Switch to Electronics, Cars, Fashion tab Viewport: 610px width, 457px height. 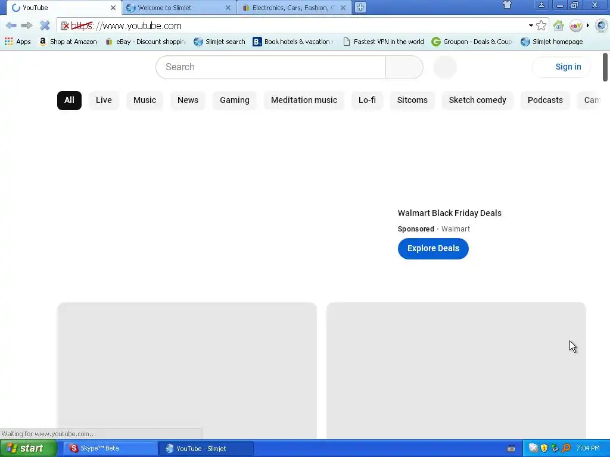[x=294, y=8]
